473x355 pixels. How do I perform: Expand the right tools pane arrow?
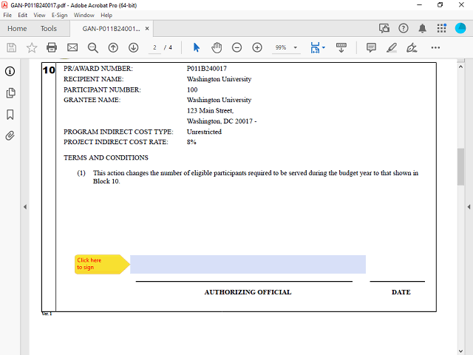[x=469, y=207]
